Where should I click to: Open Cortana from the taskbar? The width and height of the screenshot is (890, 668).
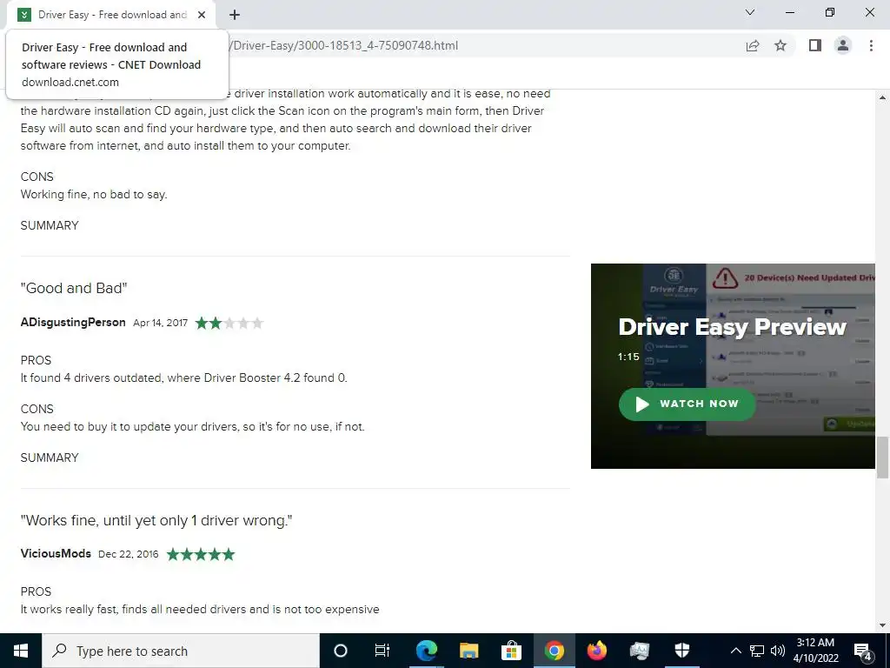tap(340, 651)
